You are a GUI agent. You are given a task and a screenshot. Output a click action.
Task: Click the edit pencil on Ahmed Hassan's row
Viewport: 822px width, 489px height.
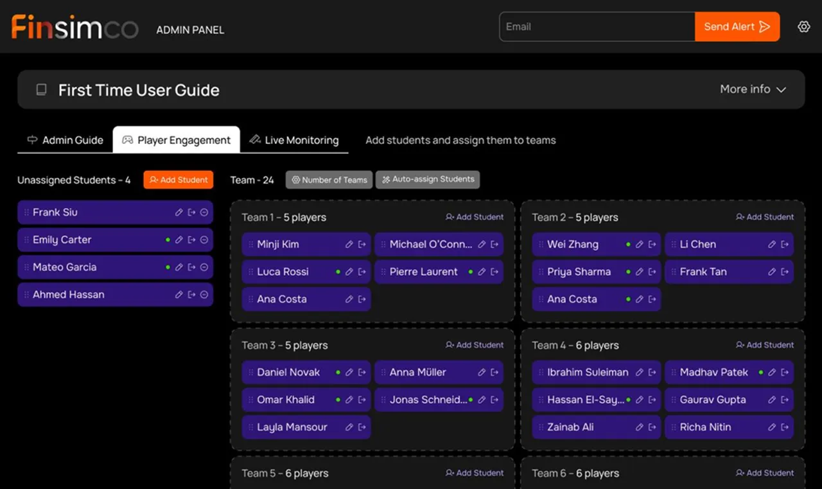point(179,295)
